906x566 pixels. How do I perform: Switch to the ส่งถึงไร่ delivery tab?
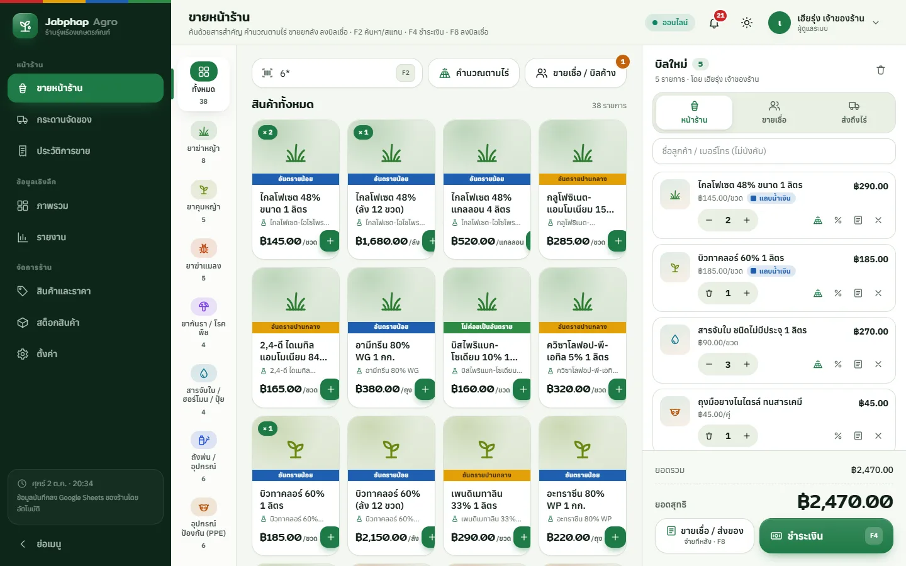[854, 113]
